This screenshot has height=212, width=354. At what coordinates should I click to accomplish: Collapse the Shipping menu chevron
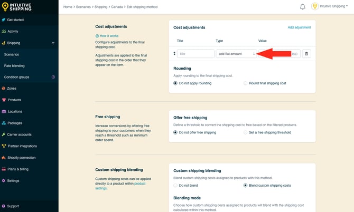coord(53,43)
